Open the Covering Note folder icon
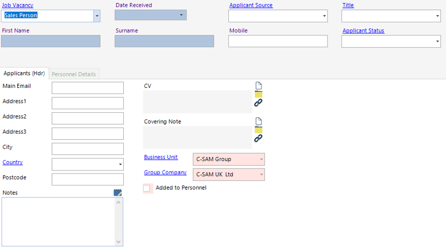The height and width of the screenshot is (251, 446). tap(258, 129)
